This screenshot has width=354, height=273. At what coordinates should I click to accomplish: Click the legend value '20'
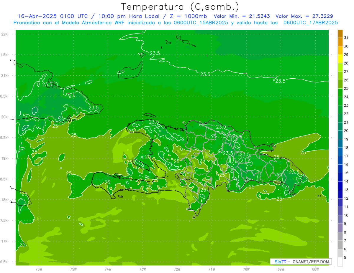346,131
